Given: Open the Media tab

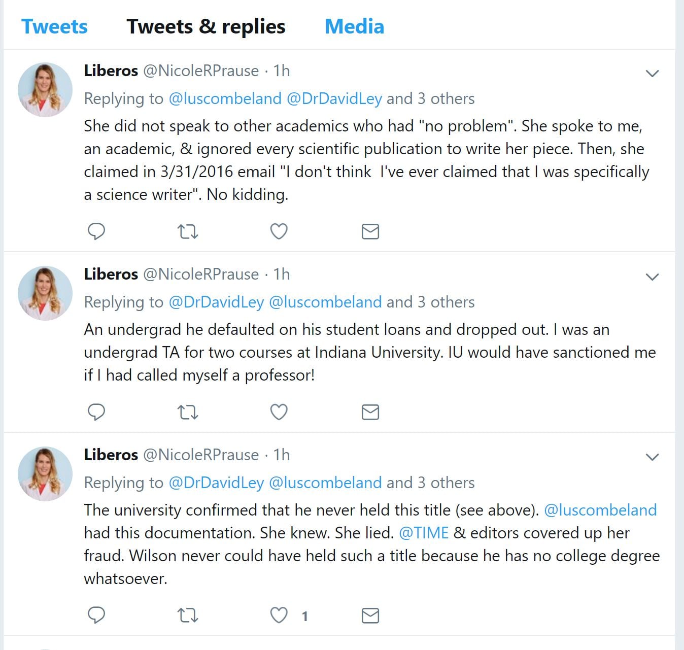Looking at the screenshot, I should click(354, 26).
